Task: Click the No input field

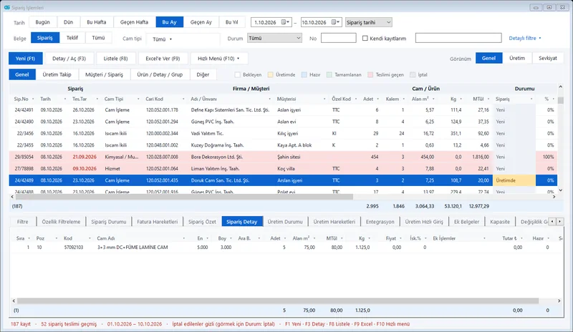Action: tap(338, 38)
